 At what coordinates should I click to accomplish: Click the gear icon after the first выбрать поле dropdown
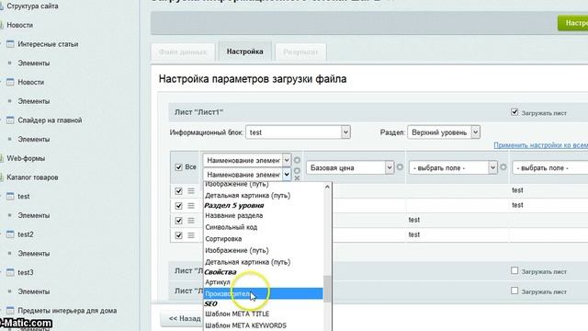503,167
